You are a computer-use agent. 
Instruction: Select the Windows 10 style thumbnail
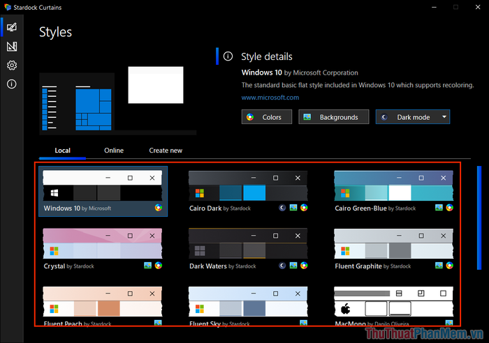[x=103, y=185]
